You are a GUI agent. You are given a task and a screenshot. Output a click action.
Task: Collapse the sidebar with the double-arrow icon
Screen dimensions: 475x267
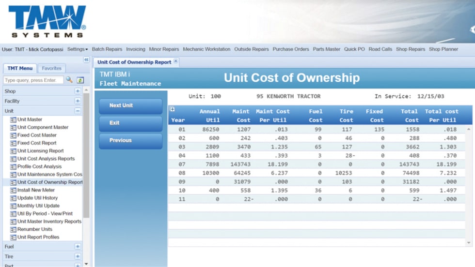(87, 59)
